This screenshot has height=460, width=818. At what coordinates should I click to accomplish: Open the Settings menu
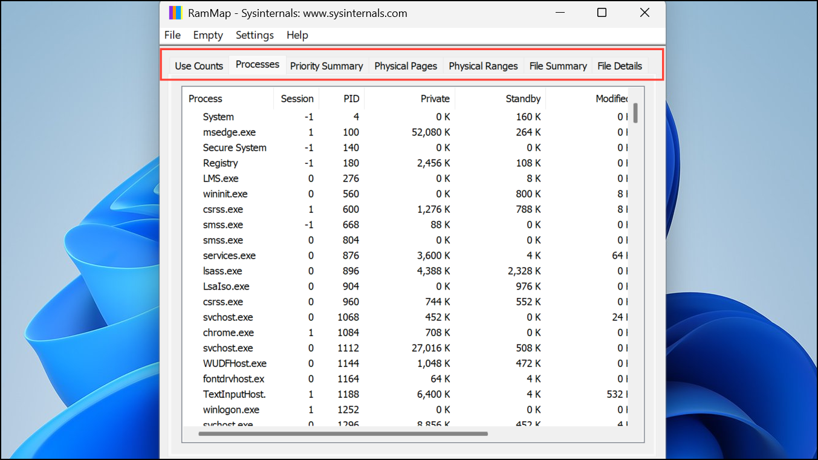(x=255, y=35)
